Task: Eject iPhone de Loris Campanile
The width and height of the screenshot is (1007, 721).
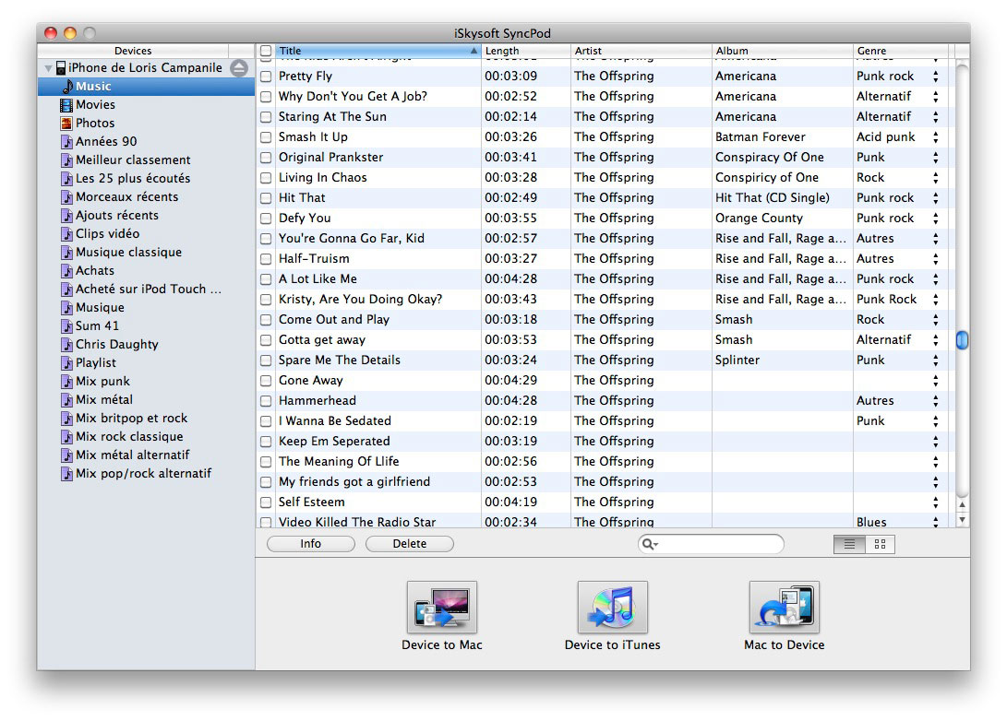Action: (239, 68)
